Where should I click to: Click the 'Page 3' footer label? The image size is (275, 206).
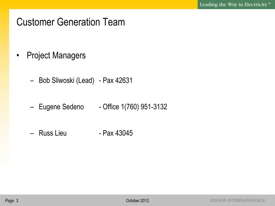click(12, 201)
